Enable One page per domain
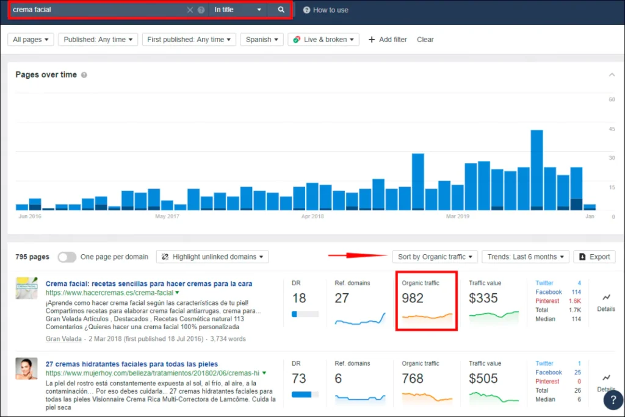The height and width of the screenshot is (417, 625). click(67, 257)
